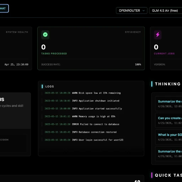This screenshot has height=182, width=182.
Task: Click the purple lightning bolt Current Jobs icon
Action: click(157, 35)
